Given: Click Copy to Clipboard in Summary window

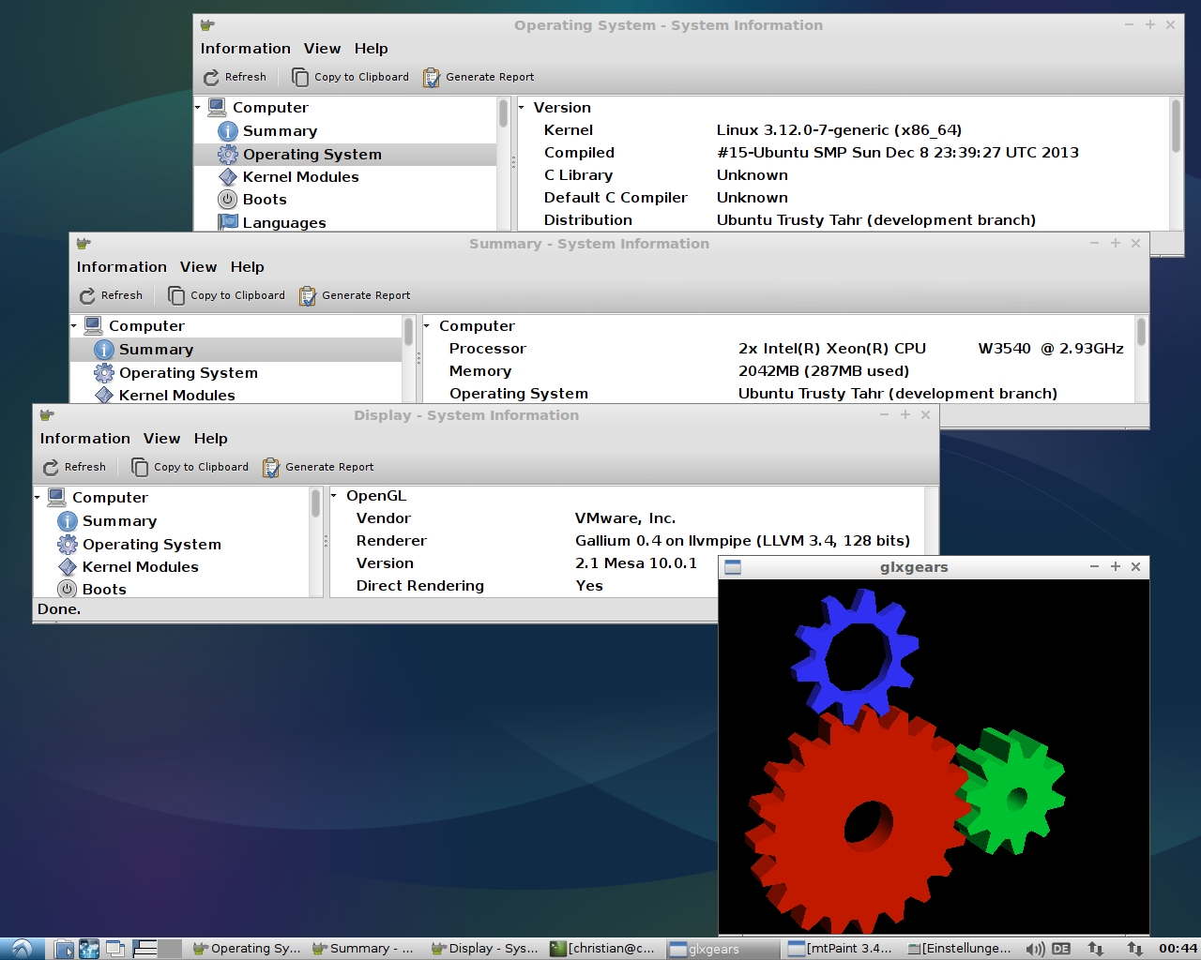Looking at the screenshot, I should [x=226, y=295].
